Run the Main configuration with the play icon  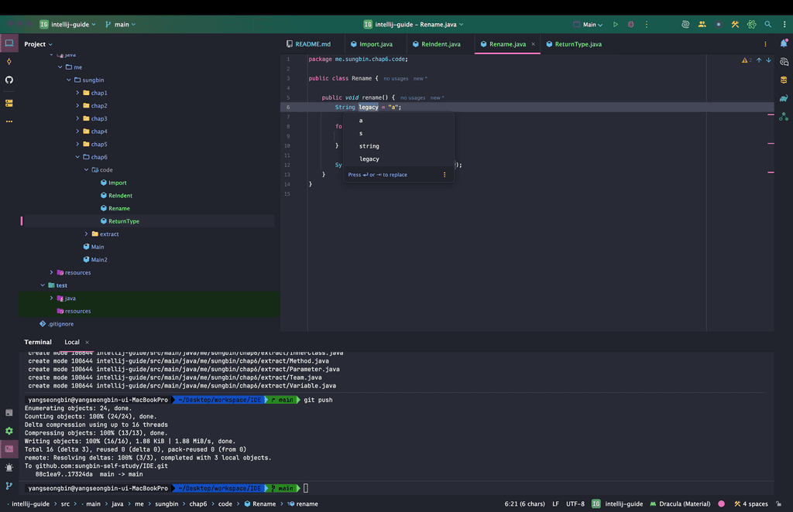[x=616, y=25]
